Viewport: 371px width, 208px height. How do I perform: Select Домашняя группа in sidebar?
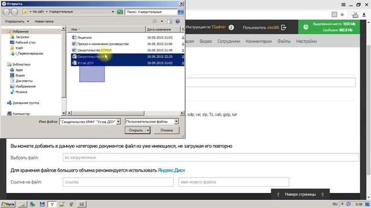tap(23, 103)
